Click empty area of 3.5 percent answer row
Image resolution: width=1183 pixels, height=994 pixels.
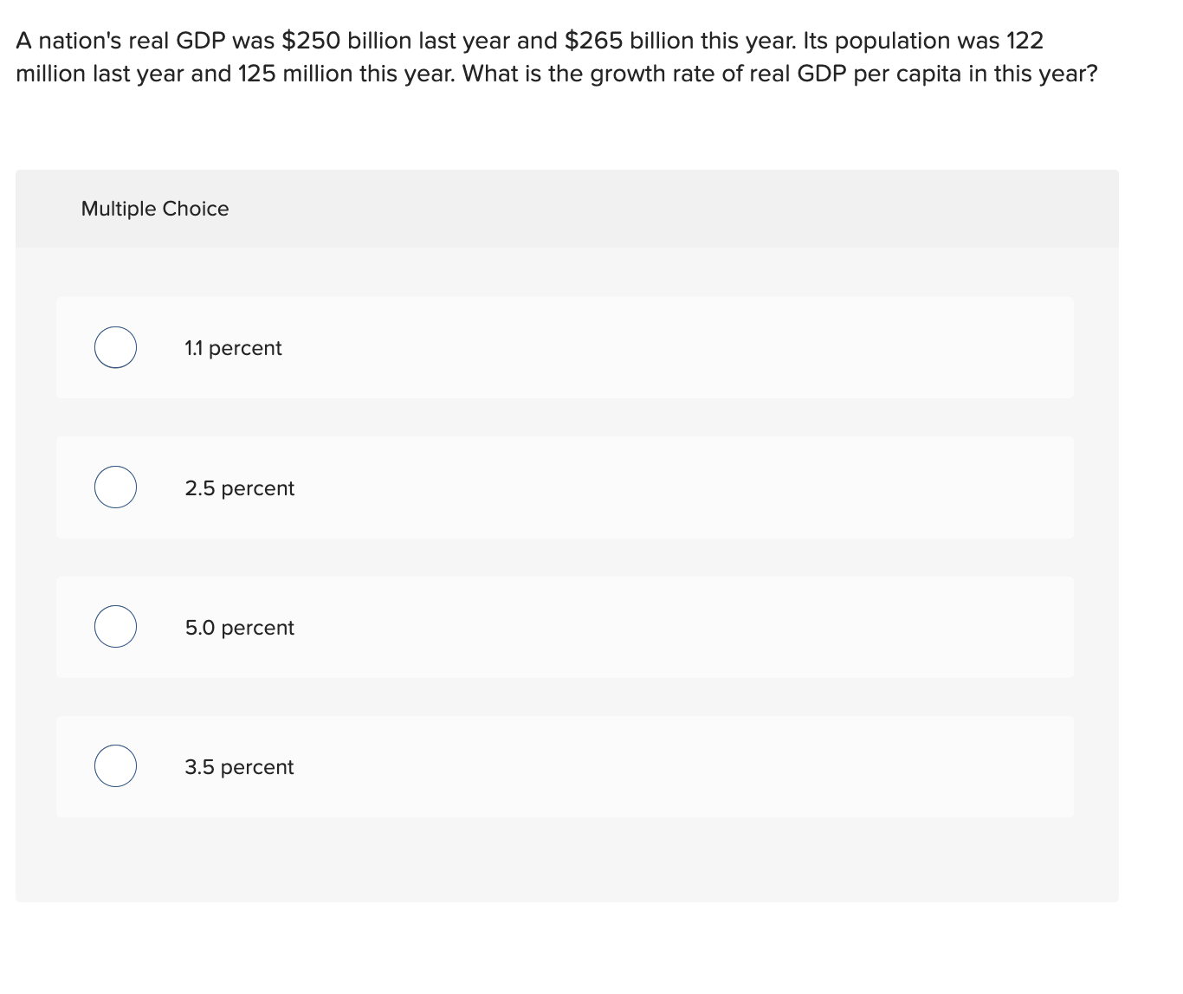[x=676, y=766]
